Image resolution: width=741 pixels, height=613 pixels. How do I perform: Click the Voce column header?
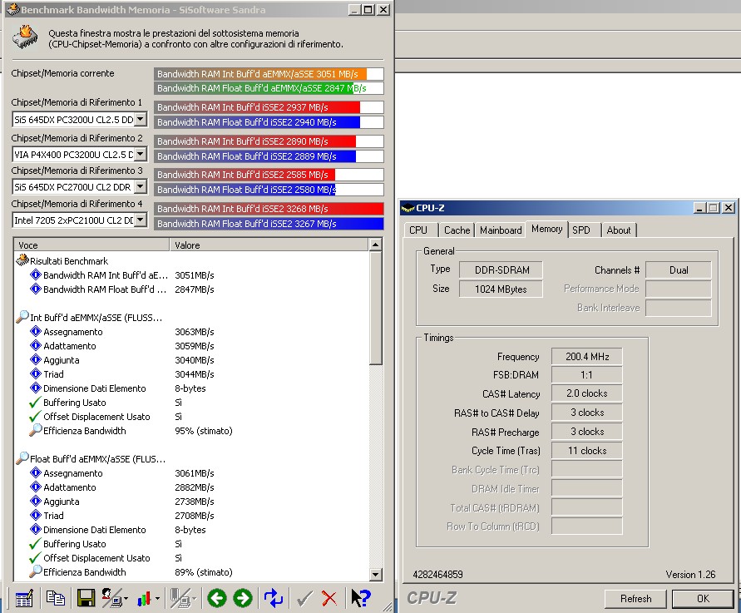click(x=91, y=245)
